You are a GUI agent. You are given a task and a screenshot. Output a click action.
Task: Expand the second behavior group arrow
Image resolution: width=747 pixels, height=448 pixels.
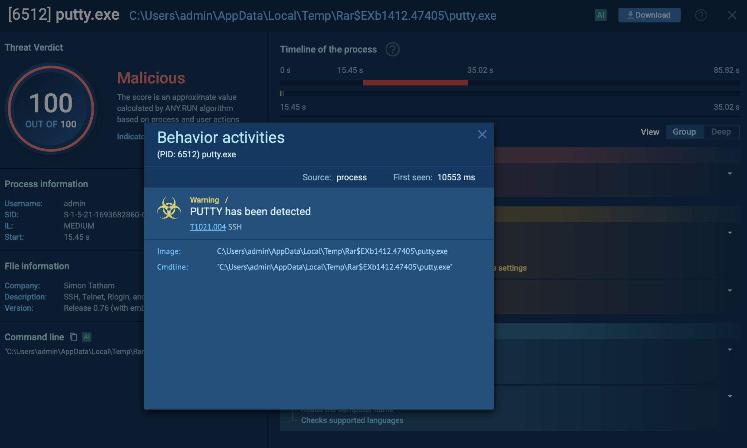point(730,233)
